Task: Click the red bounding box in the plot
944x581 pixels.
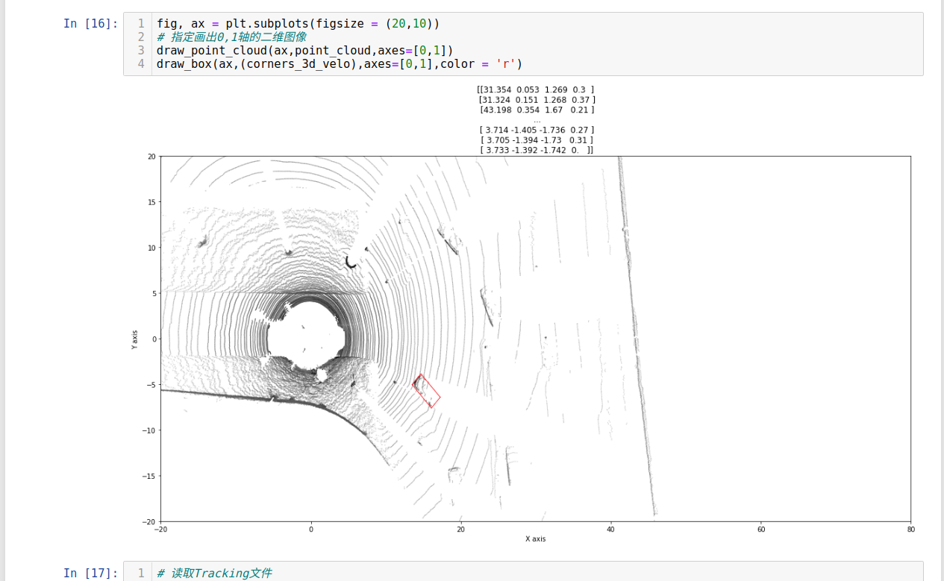Action: 427,390
